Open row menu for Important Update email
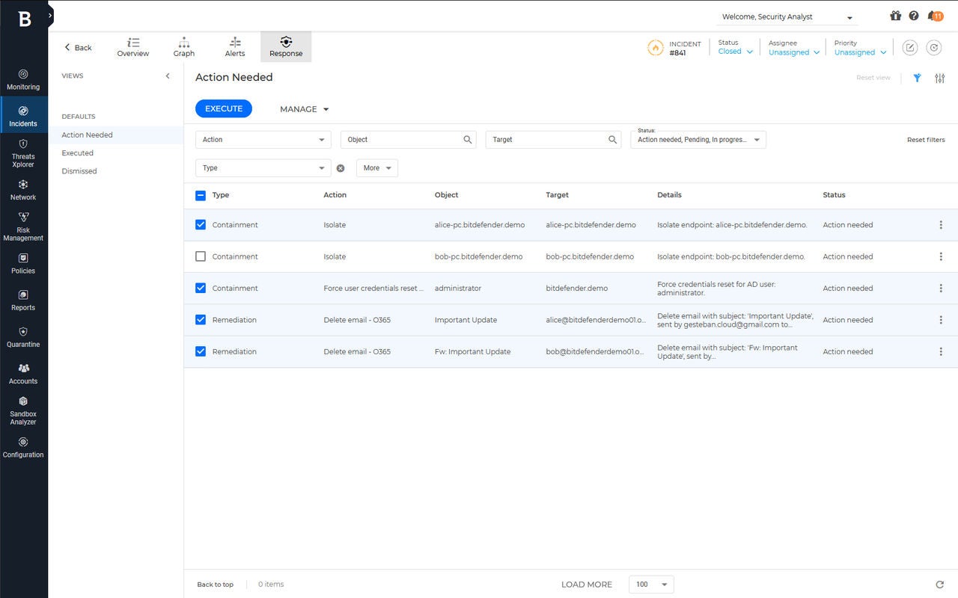The width and height of the screenshot is (958, 598). [x=941, y=320]
